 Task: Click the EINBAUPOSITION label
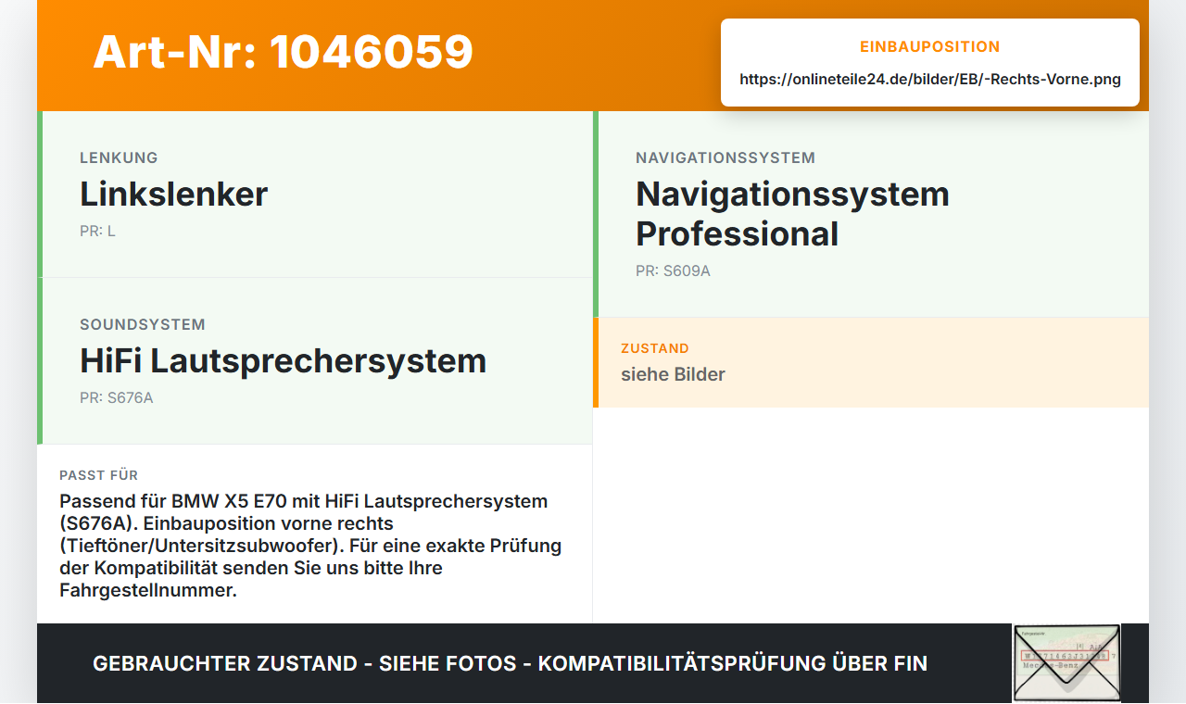click(930, 46)
